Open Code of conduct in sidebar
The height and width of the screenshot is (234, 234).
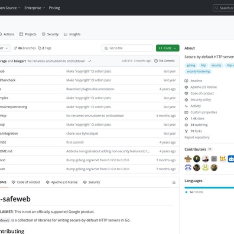[199, 93]
